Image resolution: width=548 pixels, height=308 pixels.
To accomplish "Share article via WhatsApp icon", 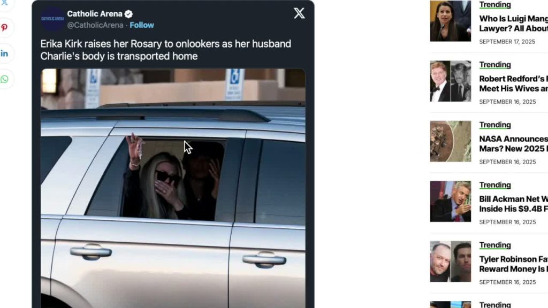I will pos(4,79).
